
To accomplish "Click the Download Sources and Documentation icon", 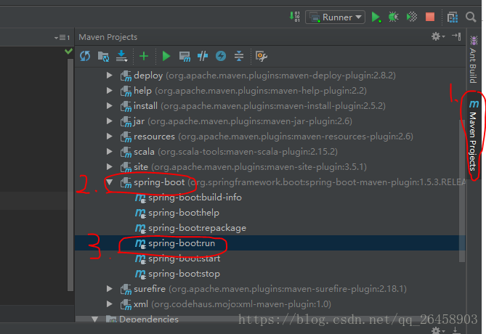I will (x=121, y=56).
